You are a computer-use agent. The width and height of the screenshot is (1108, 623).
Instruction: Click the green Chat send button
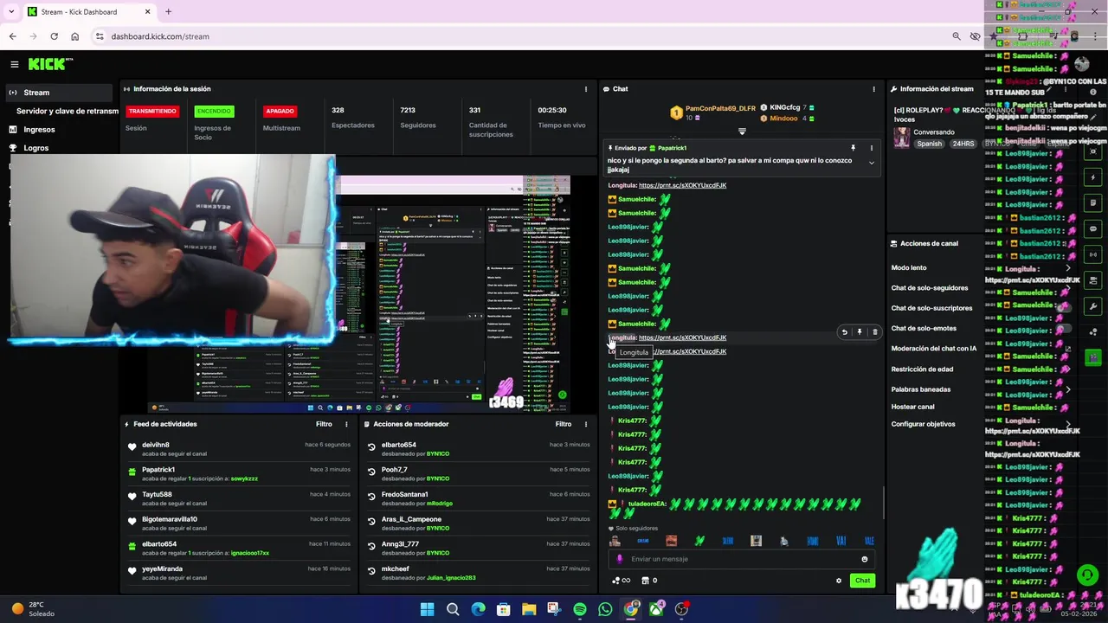click(x=862, y=581)
